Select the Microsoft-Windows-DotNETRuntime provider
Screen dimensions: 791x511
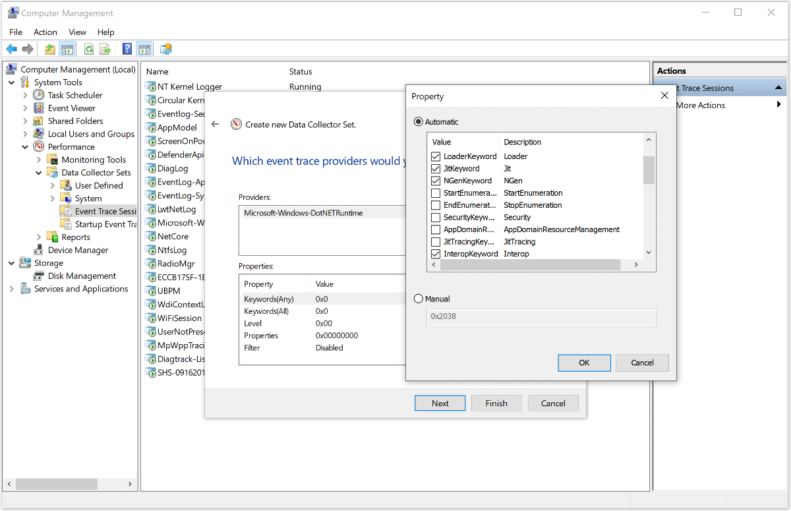[303, 213]
